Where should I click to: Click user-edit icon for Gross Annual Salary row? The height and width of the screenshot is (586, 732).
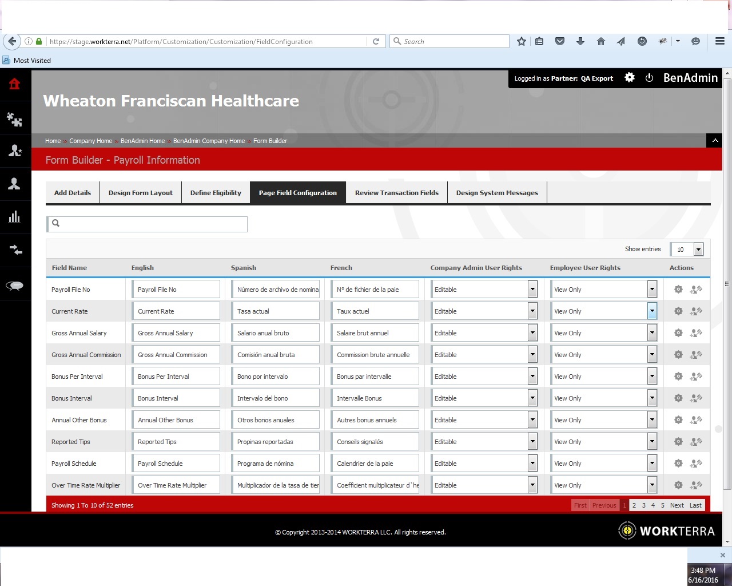[x=696, y=333]
